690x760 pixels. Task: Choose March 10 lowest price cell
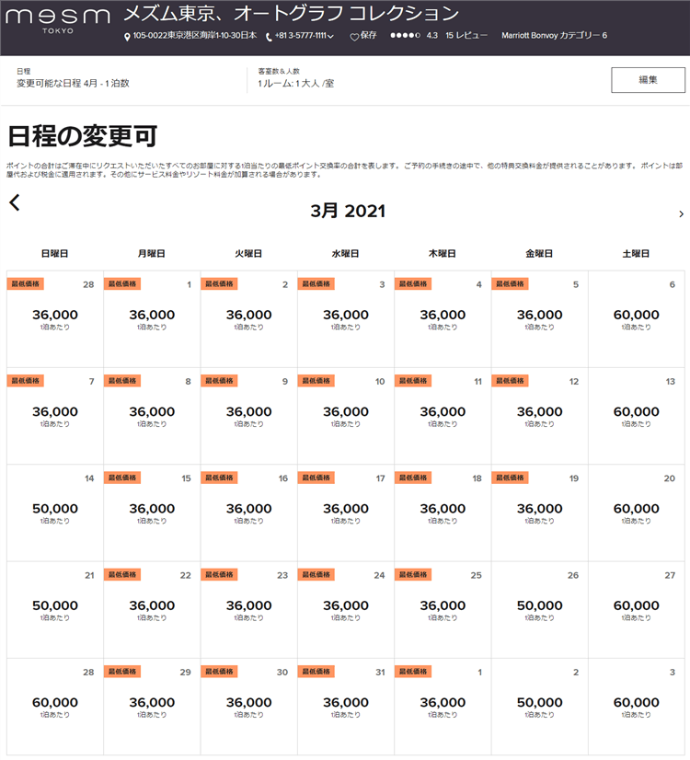click(x=345, y=415)
